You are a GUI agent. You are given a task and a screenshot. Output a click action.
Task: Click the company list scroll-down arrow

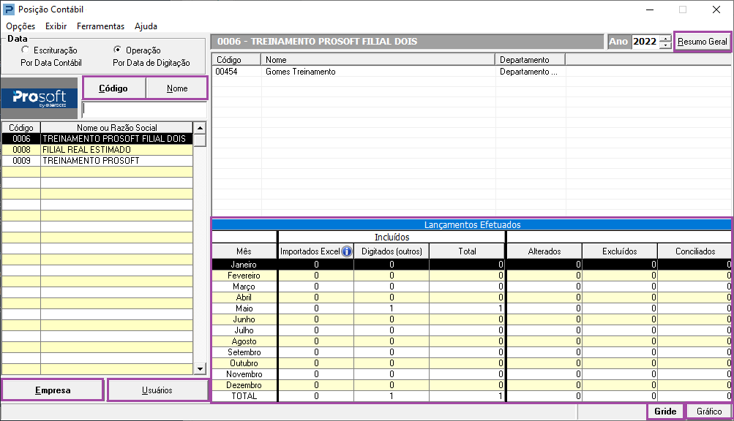[200, 369]
